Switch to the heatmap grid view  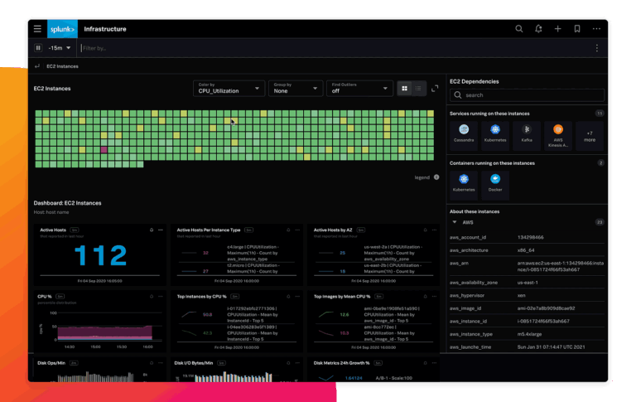(404, 88)
